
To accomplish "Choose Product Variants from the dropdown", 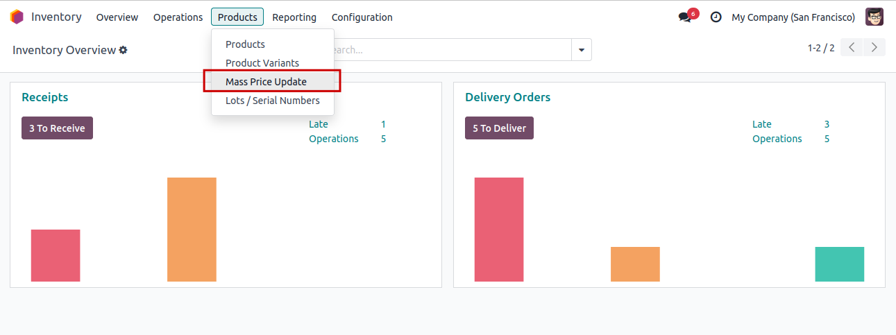I will (262, 63).
